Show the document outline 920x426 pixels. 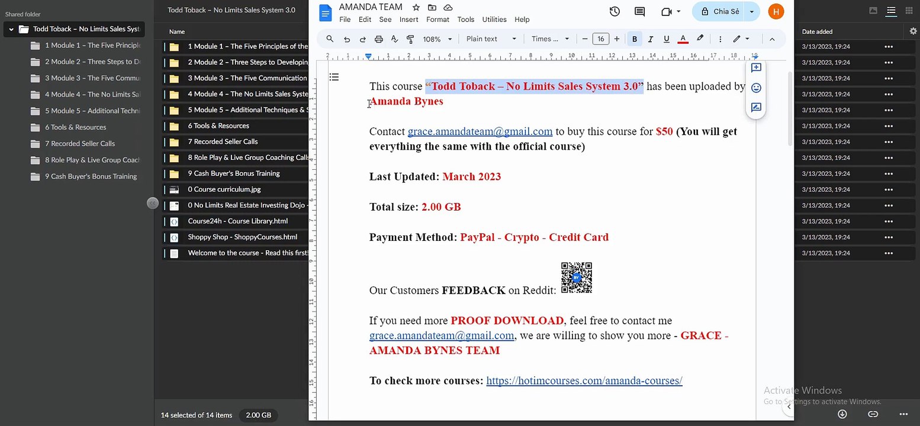(334, 77)
